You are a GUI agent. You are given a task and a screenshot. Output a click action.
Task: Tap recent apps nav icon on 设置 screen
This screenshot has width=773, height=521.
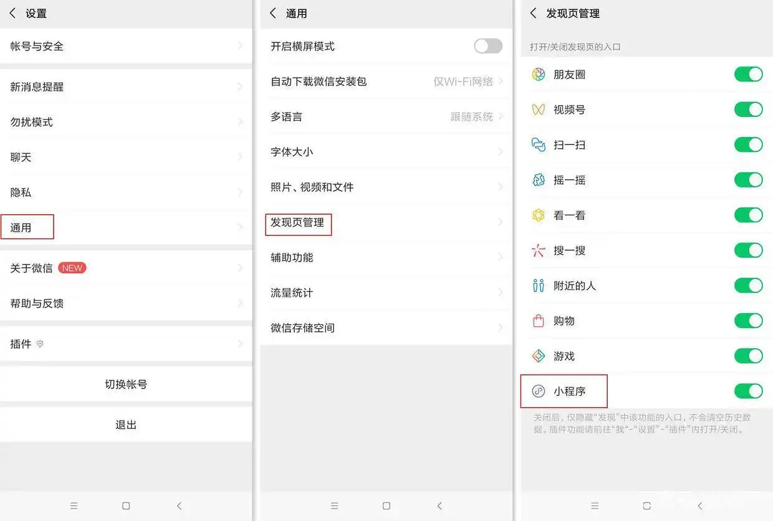click(x=74, y=506)
